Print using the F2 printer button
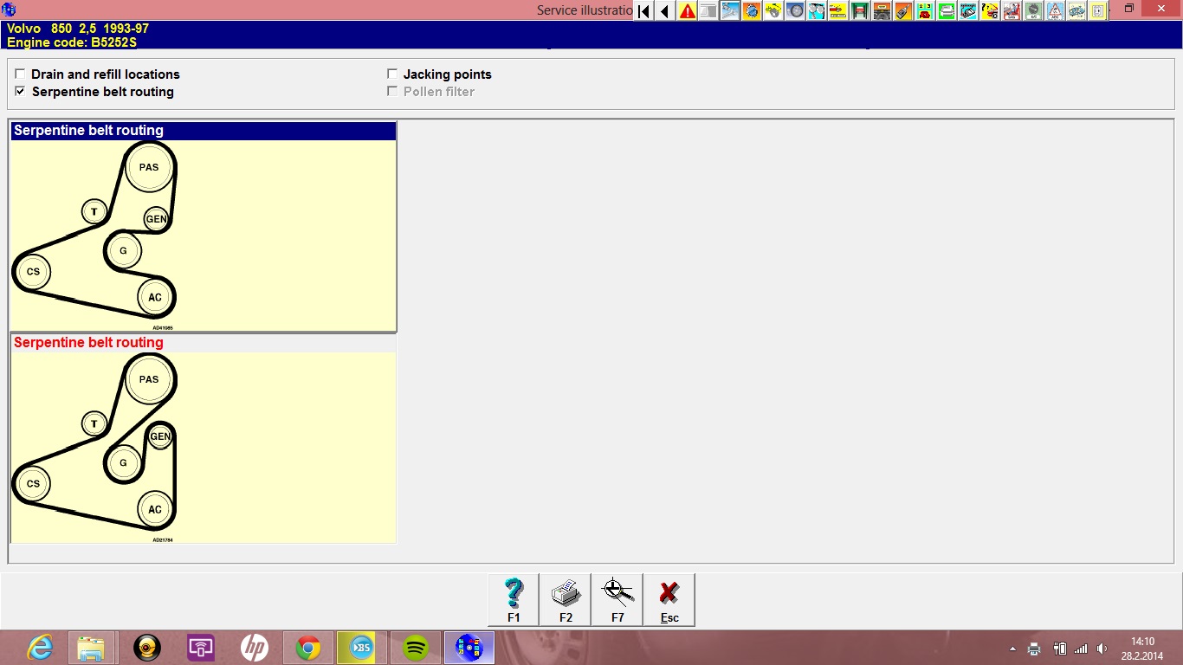Viewport: 1183px width, 665px height. tap(566, 599)
